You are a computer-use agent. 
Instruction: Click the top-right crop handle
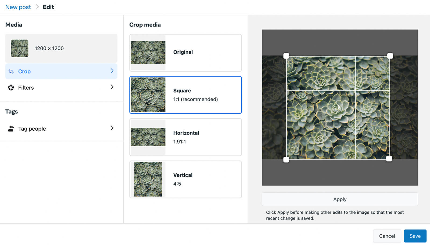tap(390, 56)
